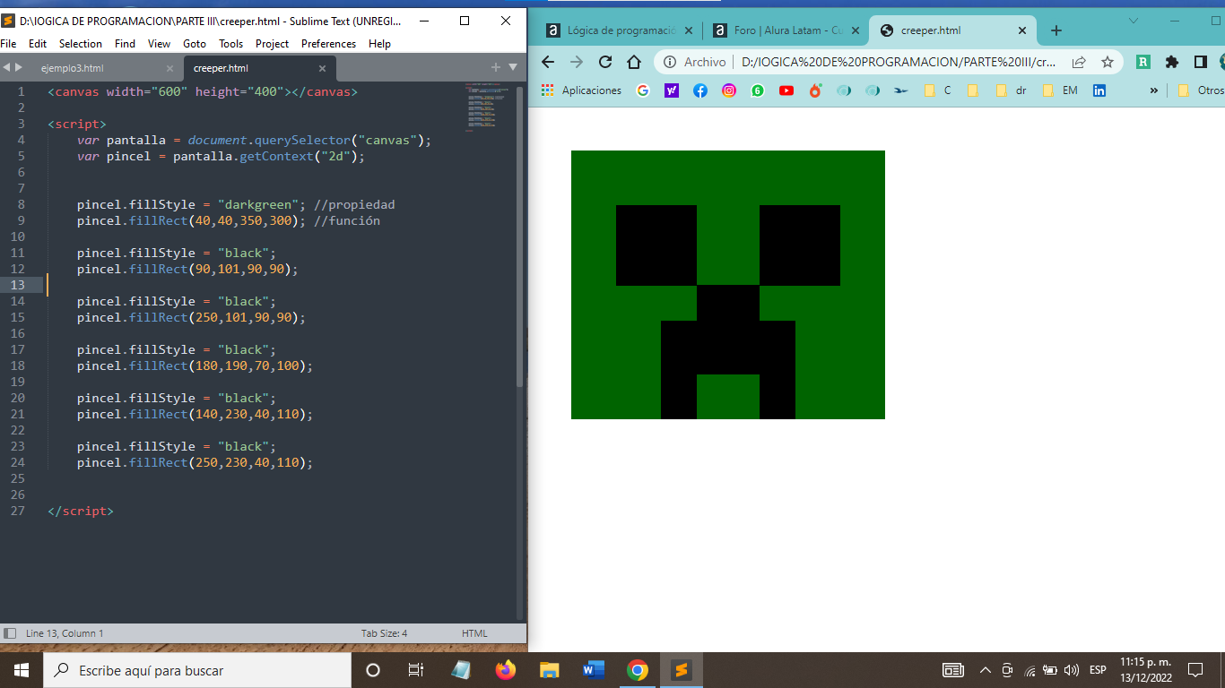The image size is (1225, 688).
Task: Open Sublime Text Tools menu
Action: [231, 43]
